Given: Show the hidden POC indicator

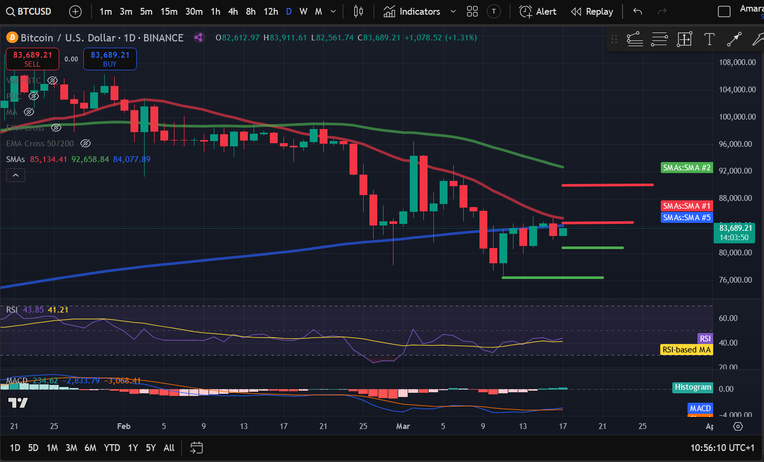Looking at the screenshot, I should pos(34,96).
